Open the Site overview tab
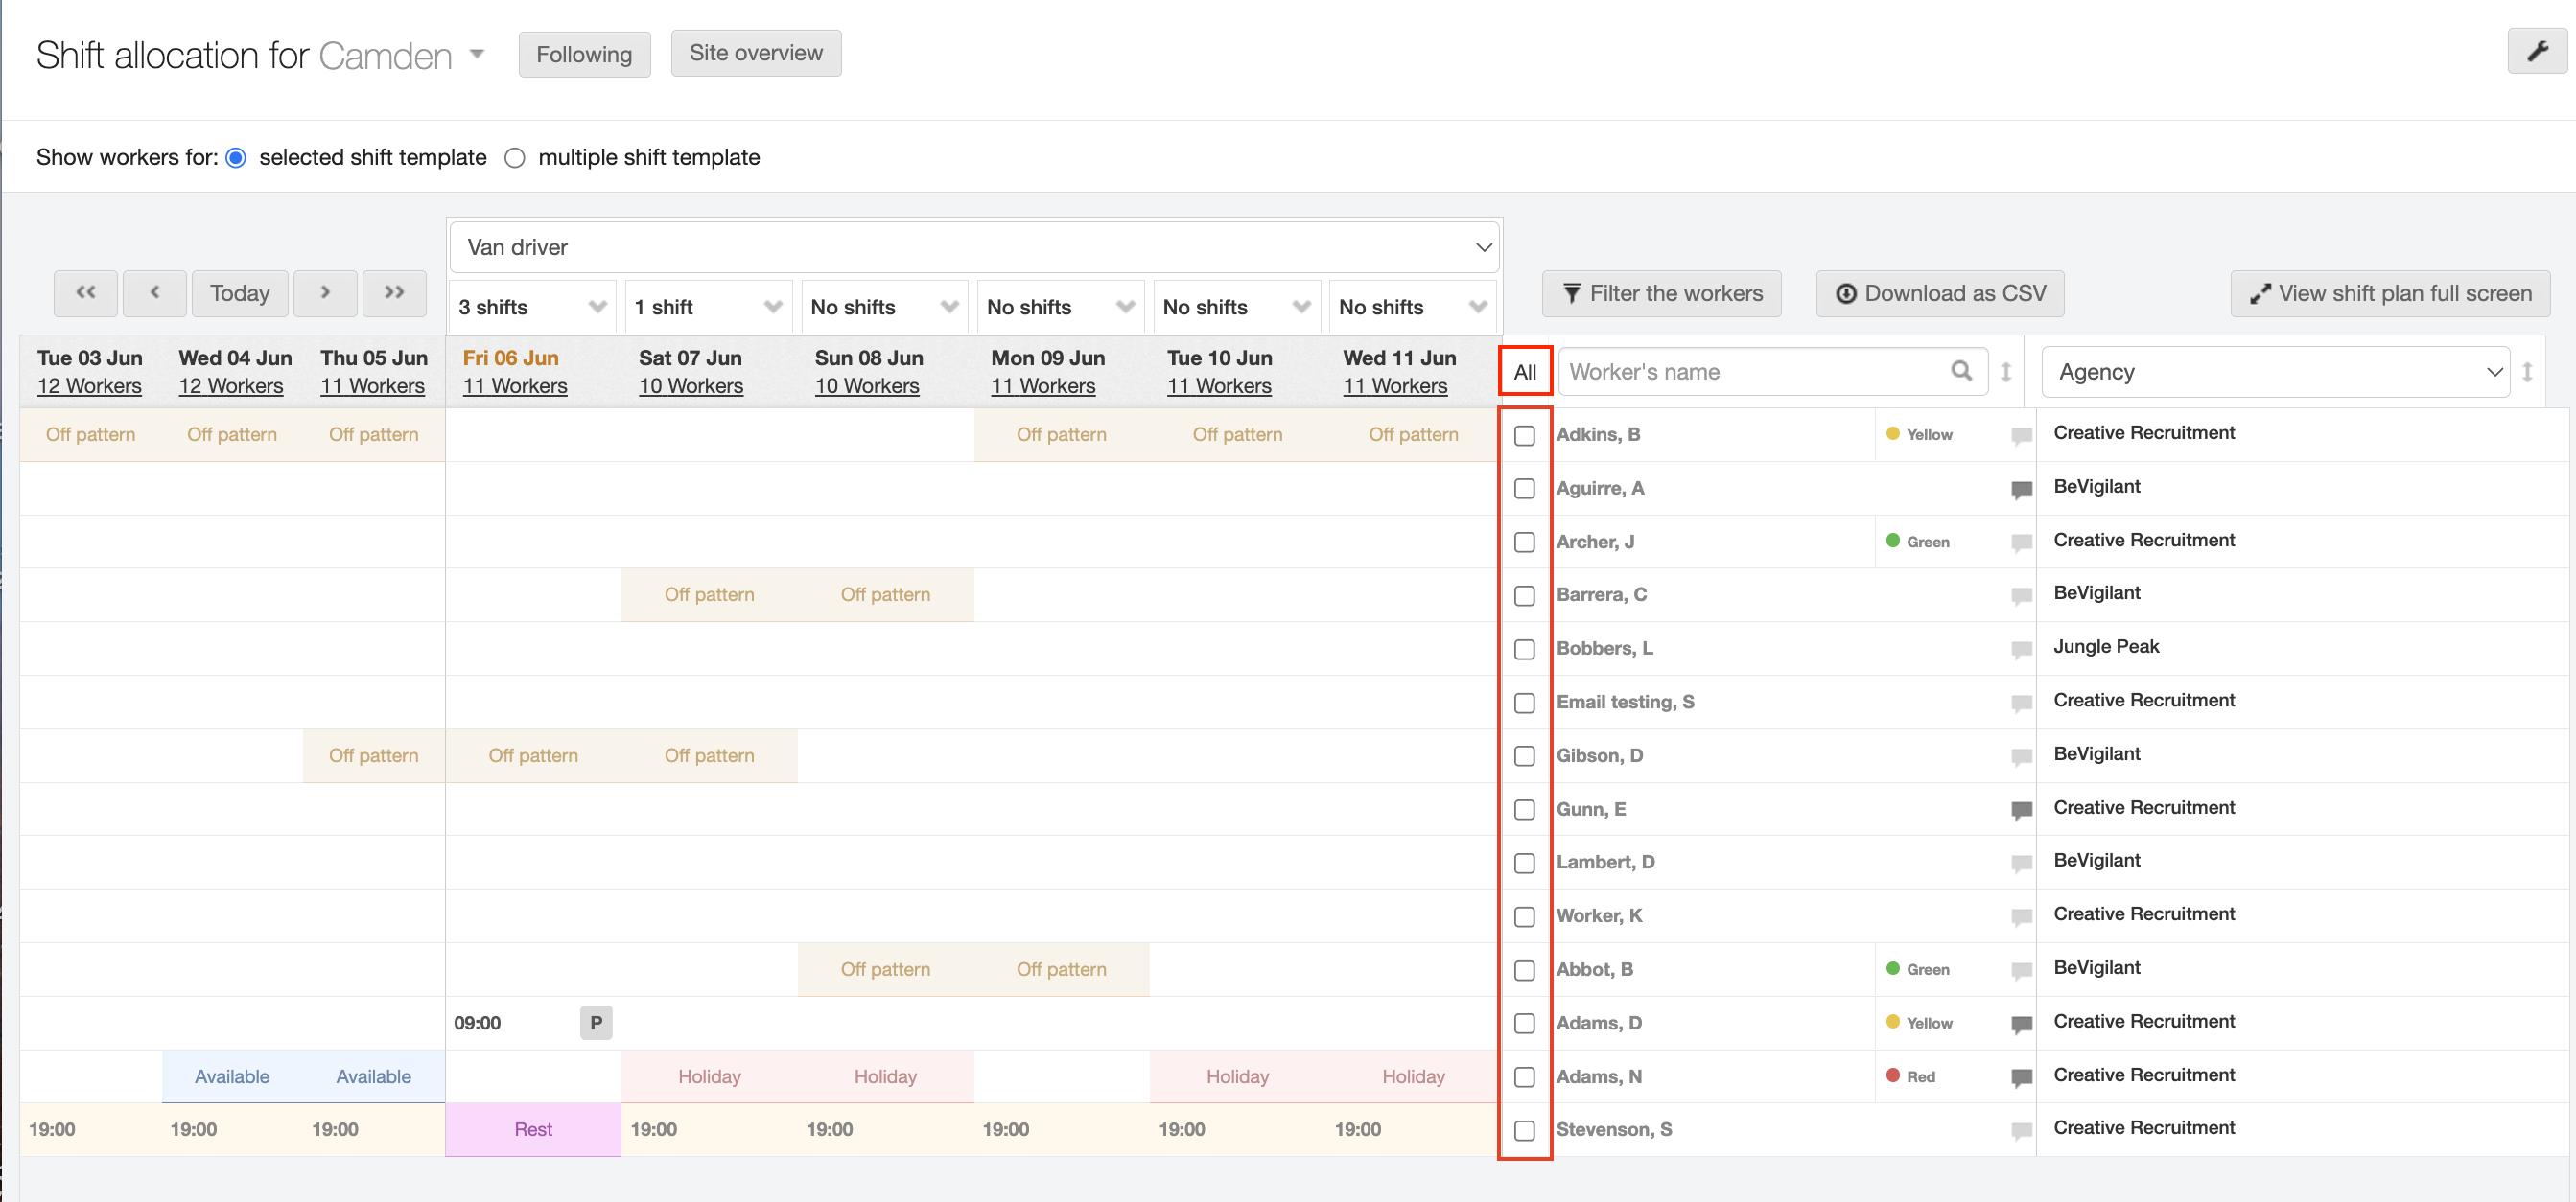The height and width of the screenshot is (1202, 2576). coord(755,53)
